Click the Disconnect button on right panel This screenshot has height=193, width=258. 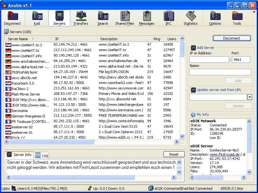pyautogui.click(x=232, y=38)
